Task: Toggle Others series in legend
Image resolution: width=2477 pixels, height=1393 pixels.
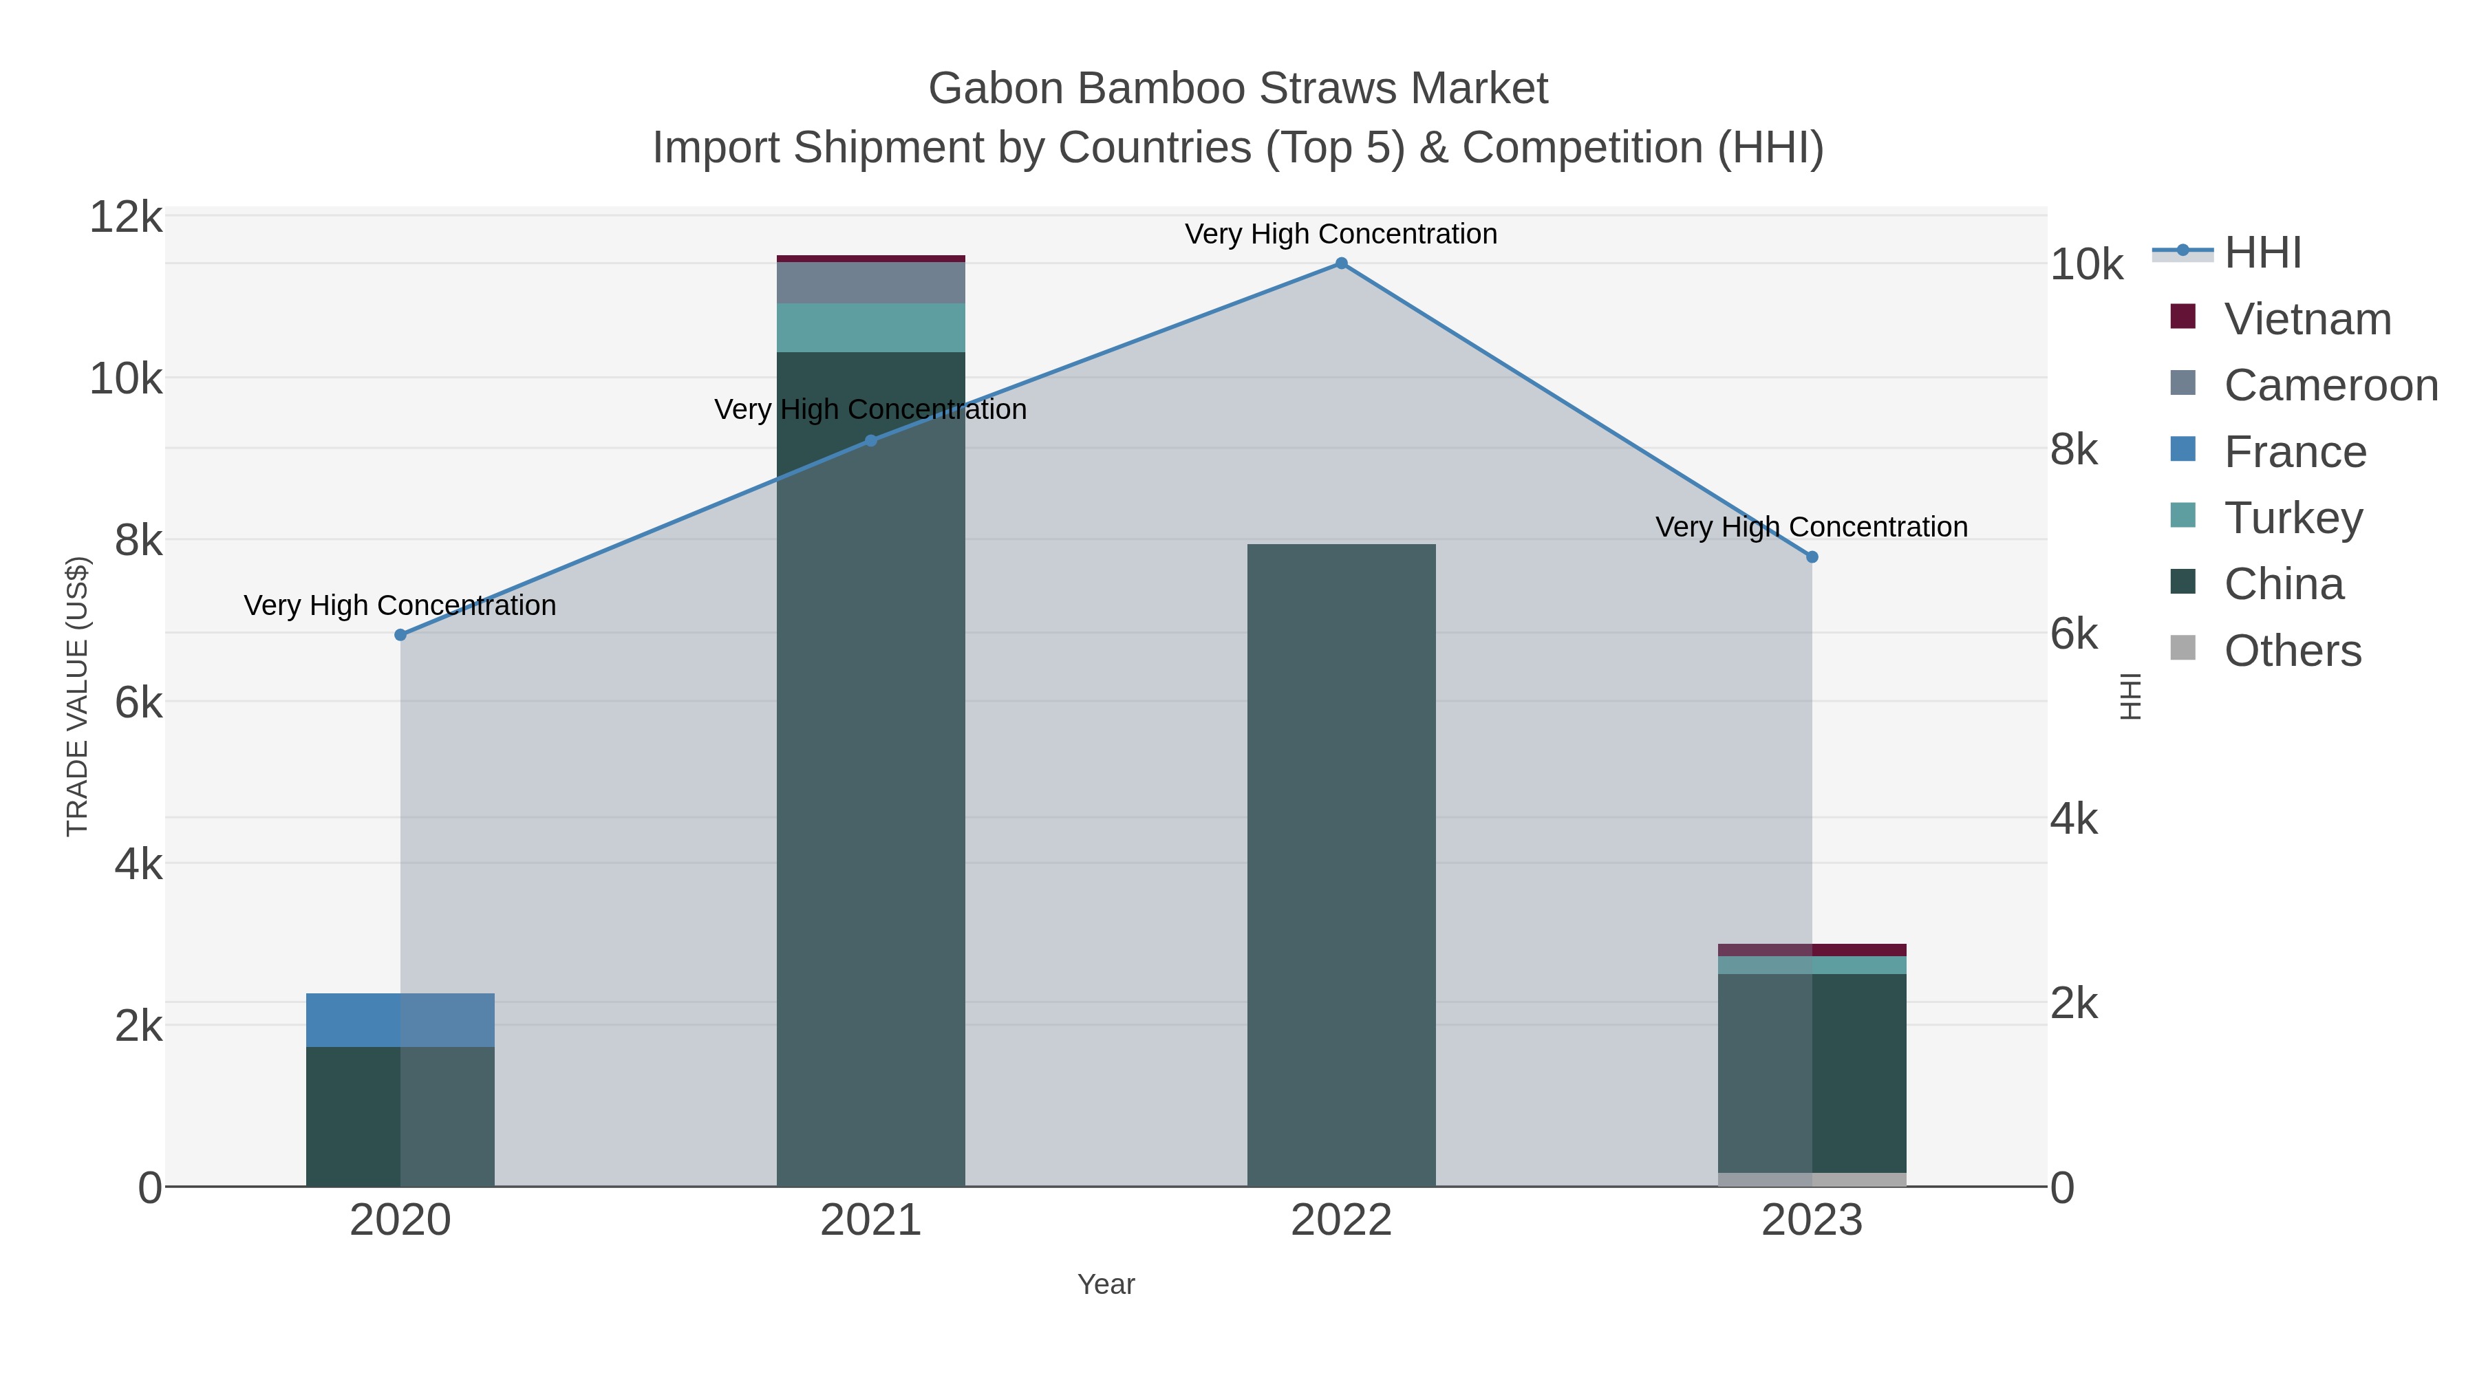Action: [2266, 650]
